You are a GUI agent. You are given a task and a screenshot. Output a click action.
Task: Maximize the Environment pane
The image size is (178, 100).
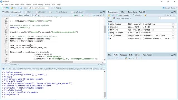(175, 12)
